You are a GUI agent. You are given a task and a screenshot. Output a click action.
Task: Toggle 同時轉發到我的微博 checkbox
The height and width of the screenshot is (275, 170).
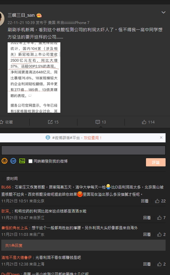point(30,161)
